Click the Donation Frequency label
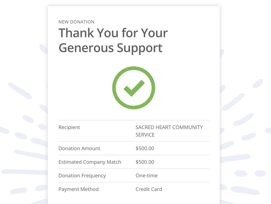Viewport: 271px width, 204px height. pos(82,176)
